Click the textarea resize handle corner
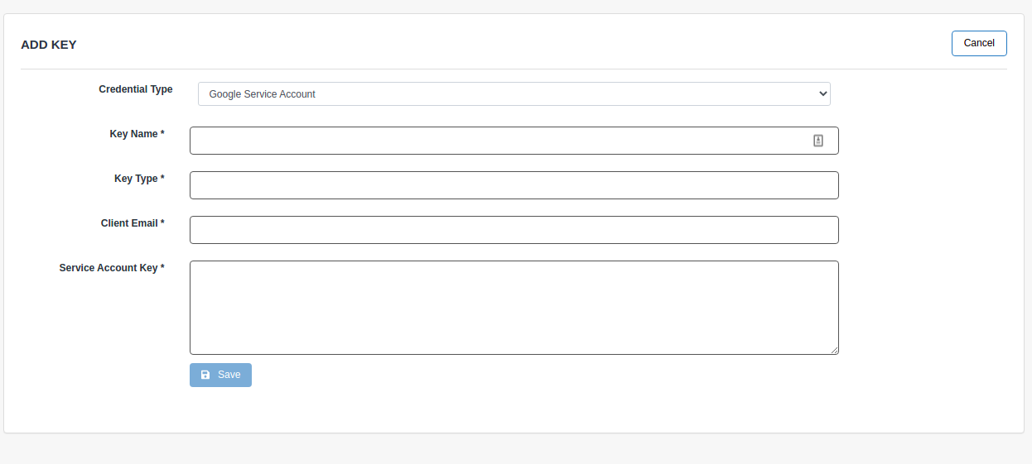 click(834, 350)
